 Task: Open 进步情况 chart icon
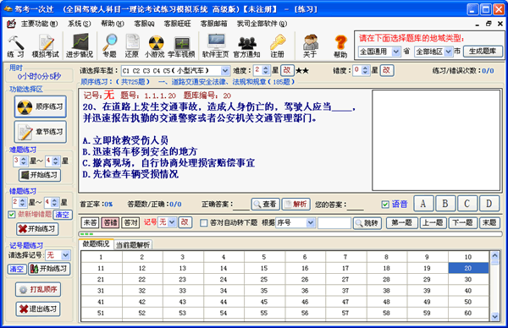click(80, 46)
